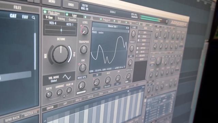Open the Harmonic rate mode dropdown
The image size is (218, 123).
point(107,86)
